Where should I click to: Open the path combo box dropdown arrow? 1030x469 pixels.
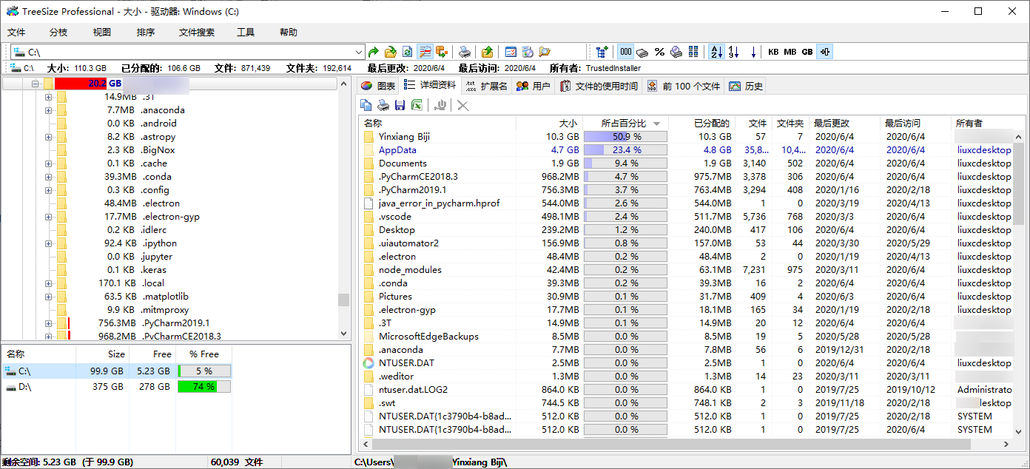point(359,52)
